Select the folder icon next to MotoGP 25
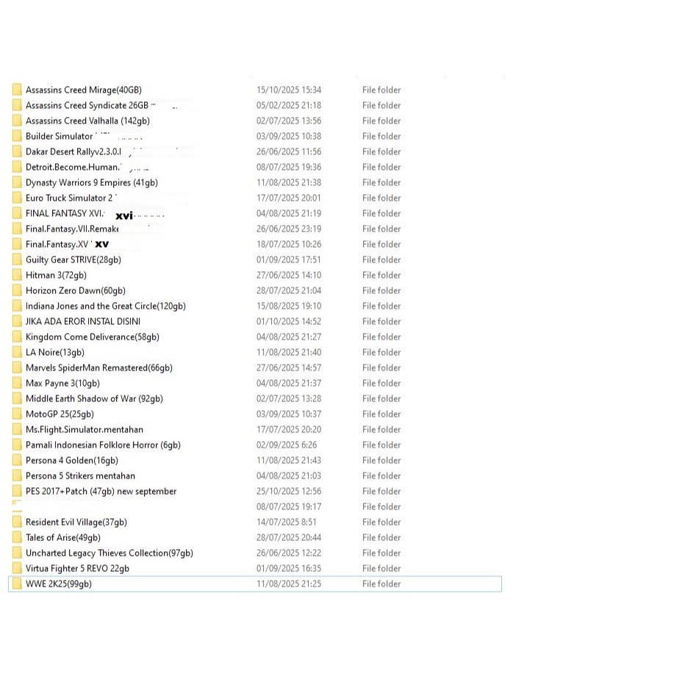Image resolution: width=674 pixels, height=674 pixels. (x=17, y=414)
